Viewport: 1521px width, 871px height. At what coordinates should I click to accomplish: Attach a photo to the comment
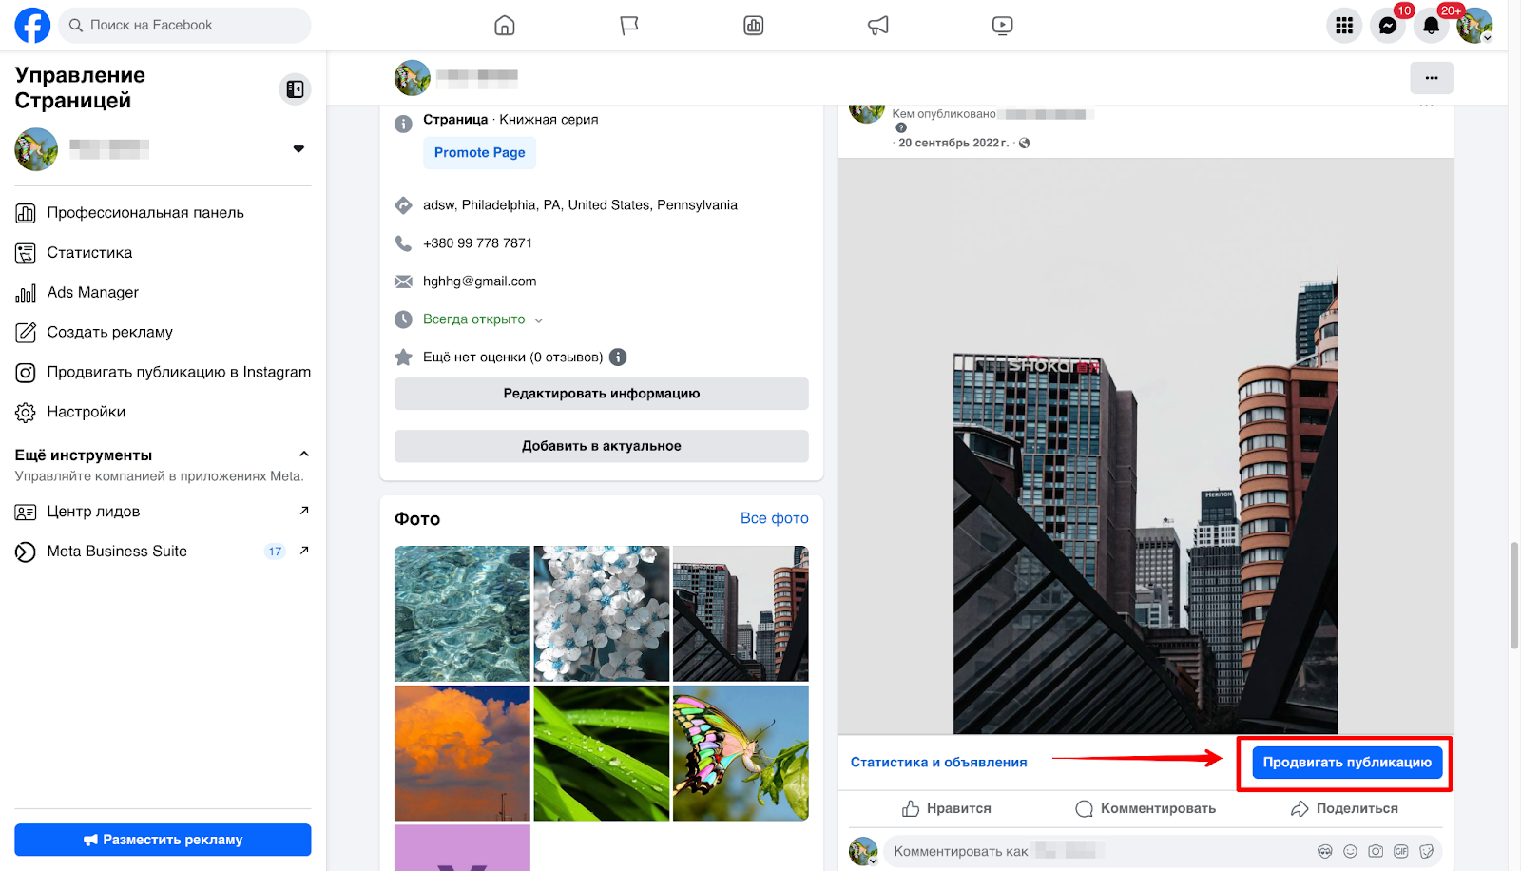[x=1376, y=852]
